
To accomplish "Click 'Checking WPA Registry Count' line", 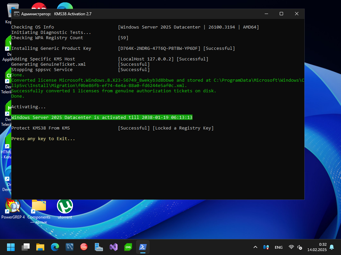I will [x=47, y=38].
